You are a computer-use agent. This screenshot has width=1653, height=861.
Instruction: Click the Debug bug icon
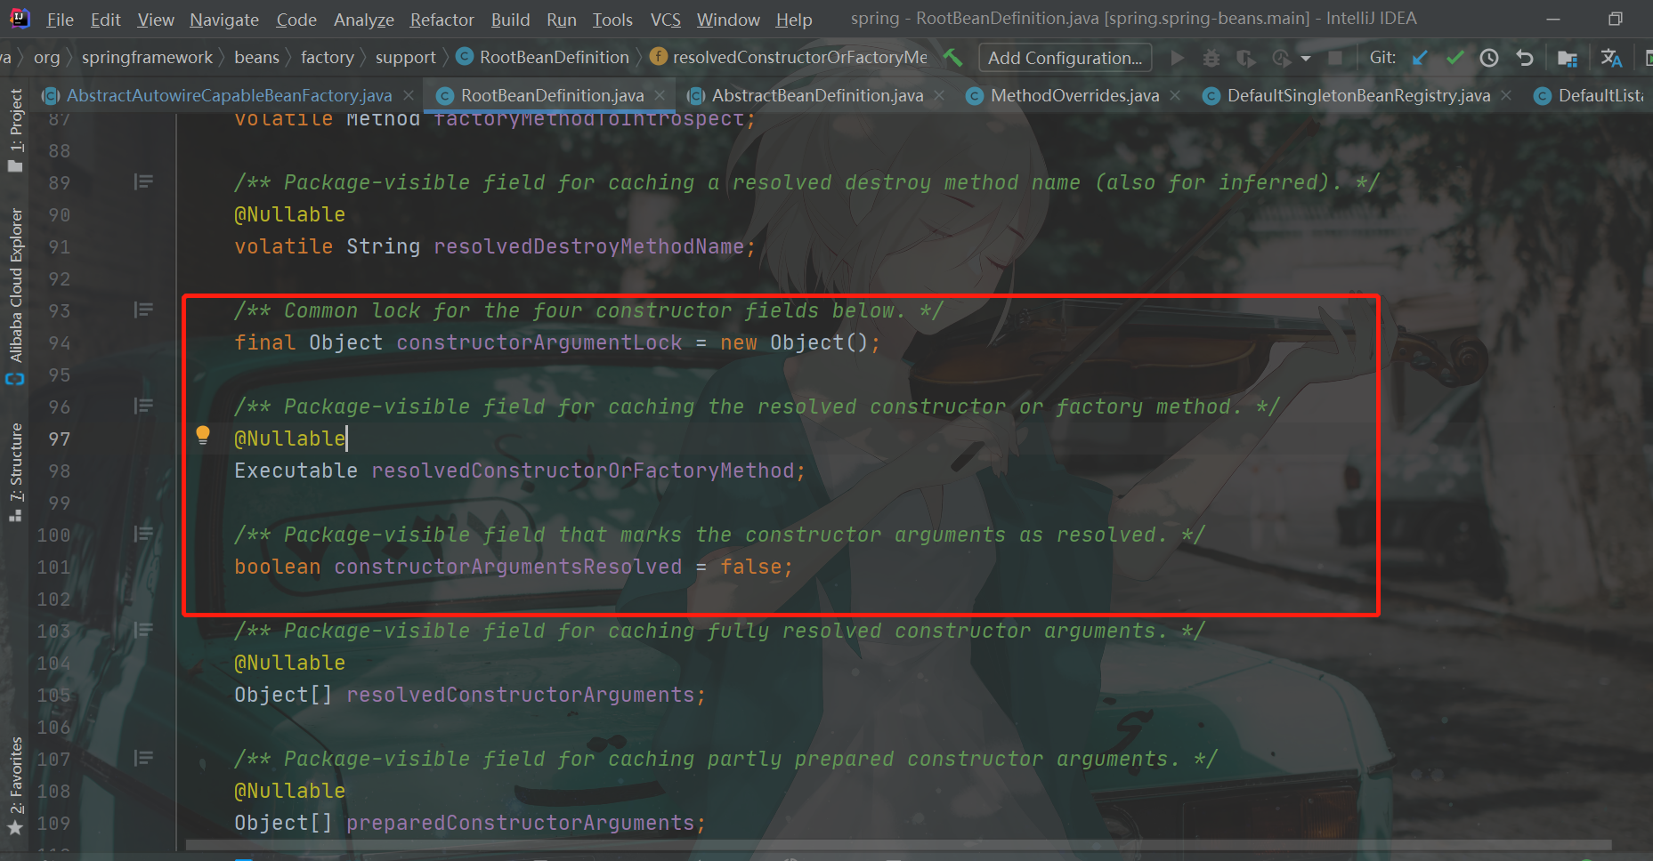[1211, 58]
